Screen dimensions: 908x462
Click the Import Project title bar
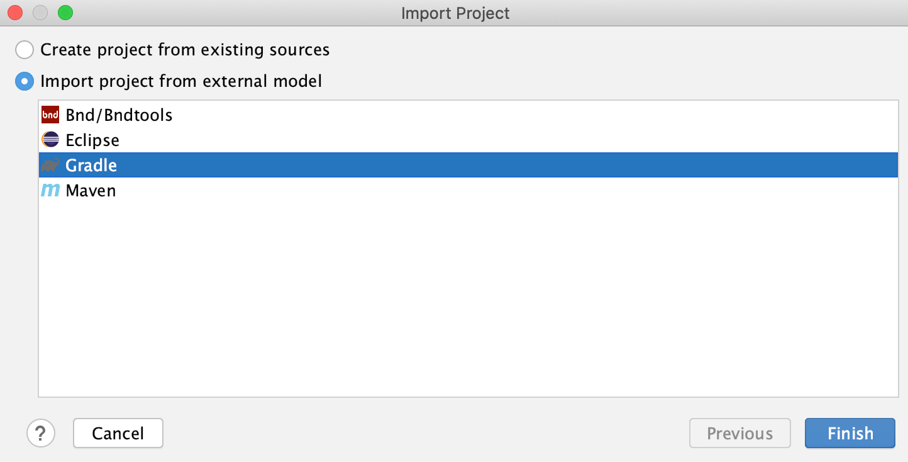tap(455, 13)
